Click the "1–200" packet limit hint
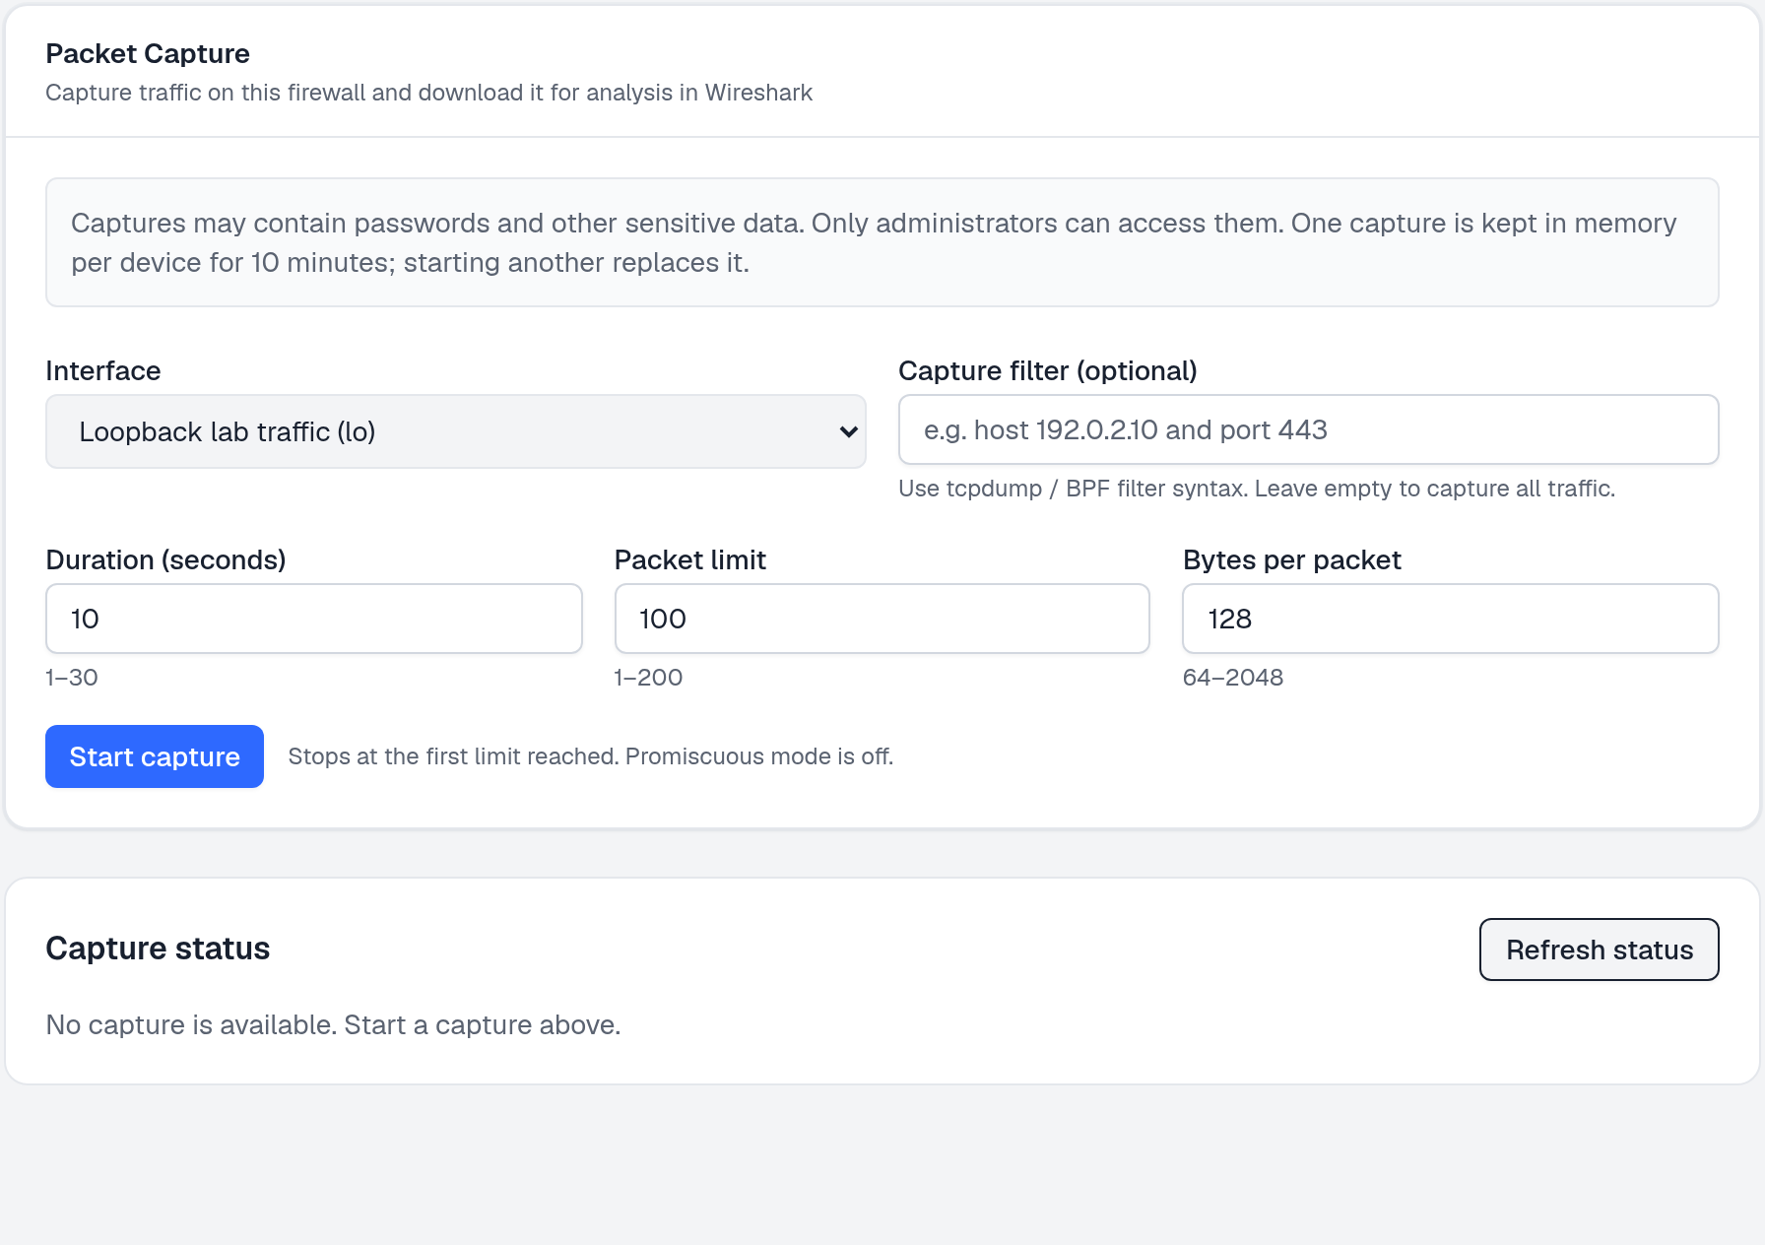Image resolution: width=1765 pixels, height=1245 pixels. point(648,678)
